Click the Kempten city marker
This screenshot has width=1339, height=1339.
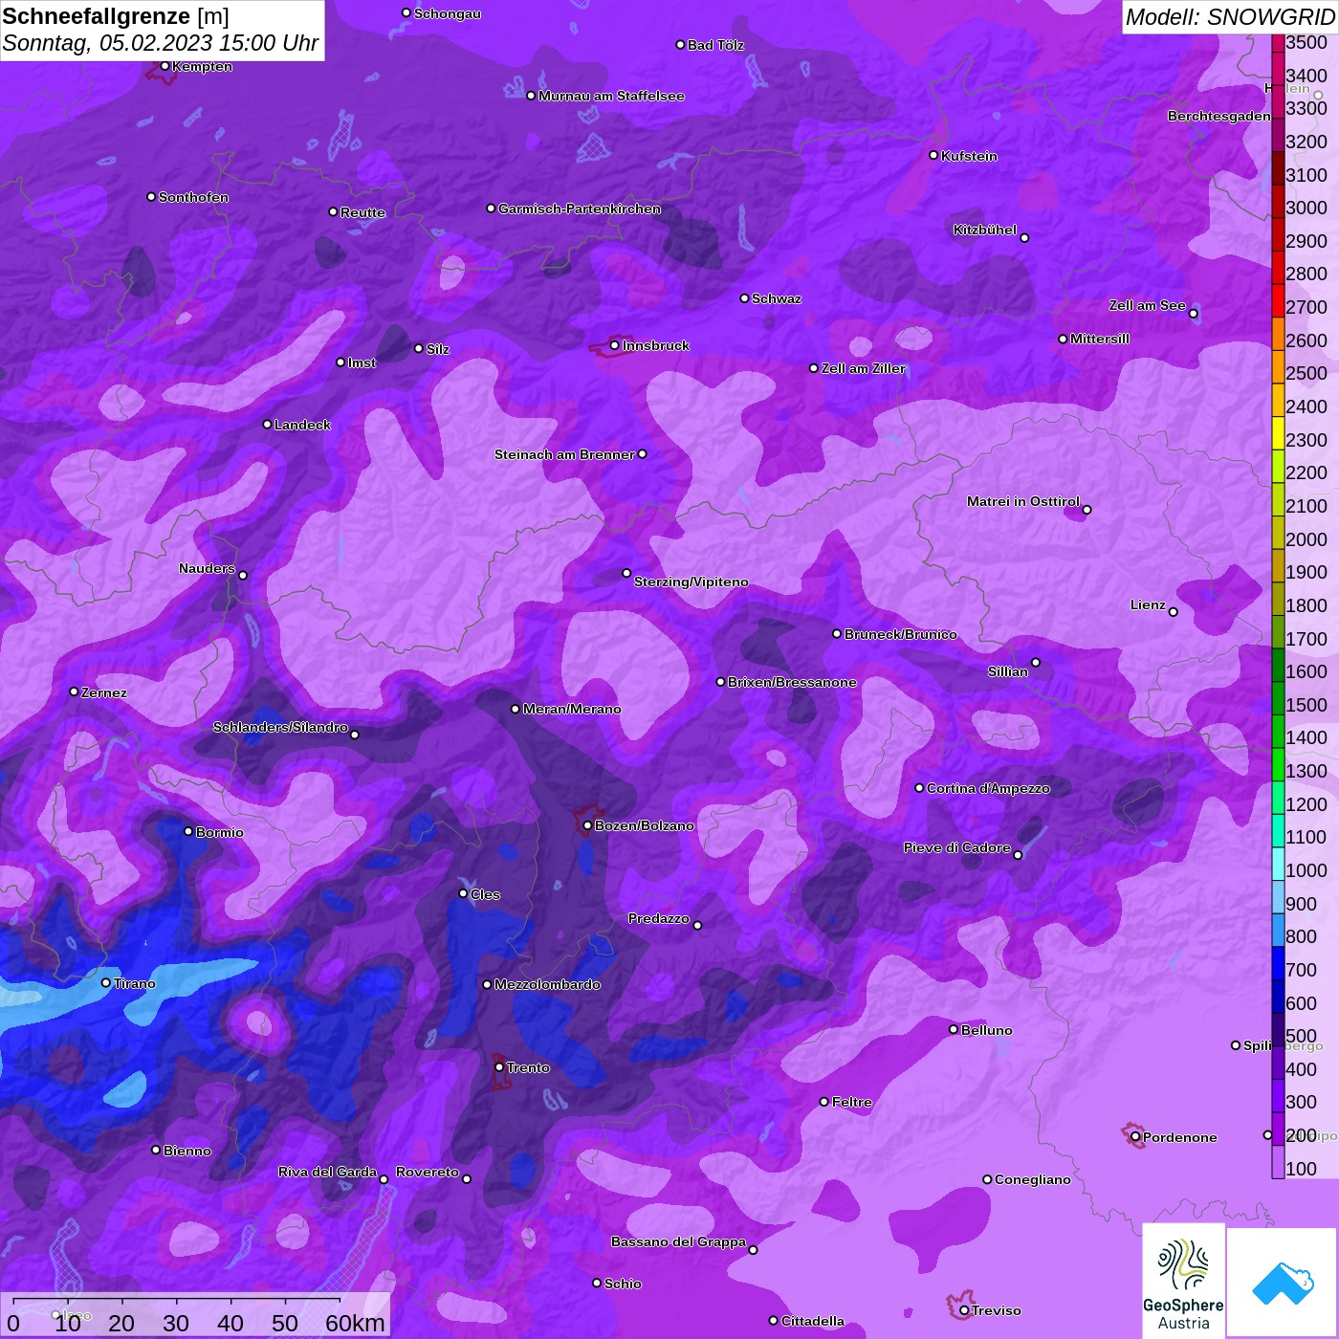165,66
